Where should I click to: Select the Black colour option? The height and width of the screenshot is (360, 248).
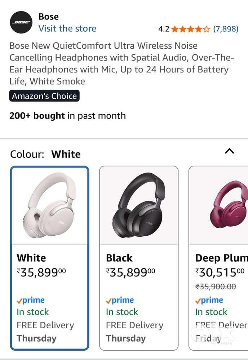coord(119,258)
